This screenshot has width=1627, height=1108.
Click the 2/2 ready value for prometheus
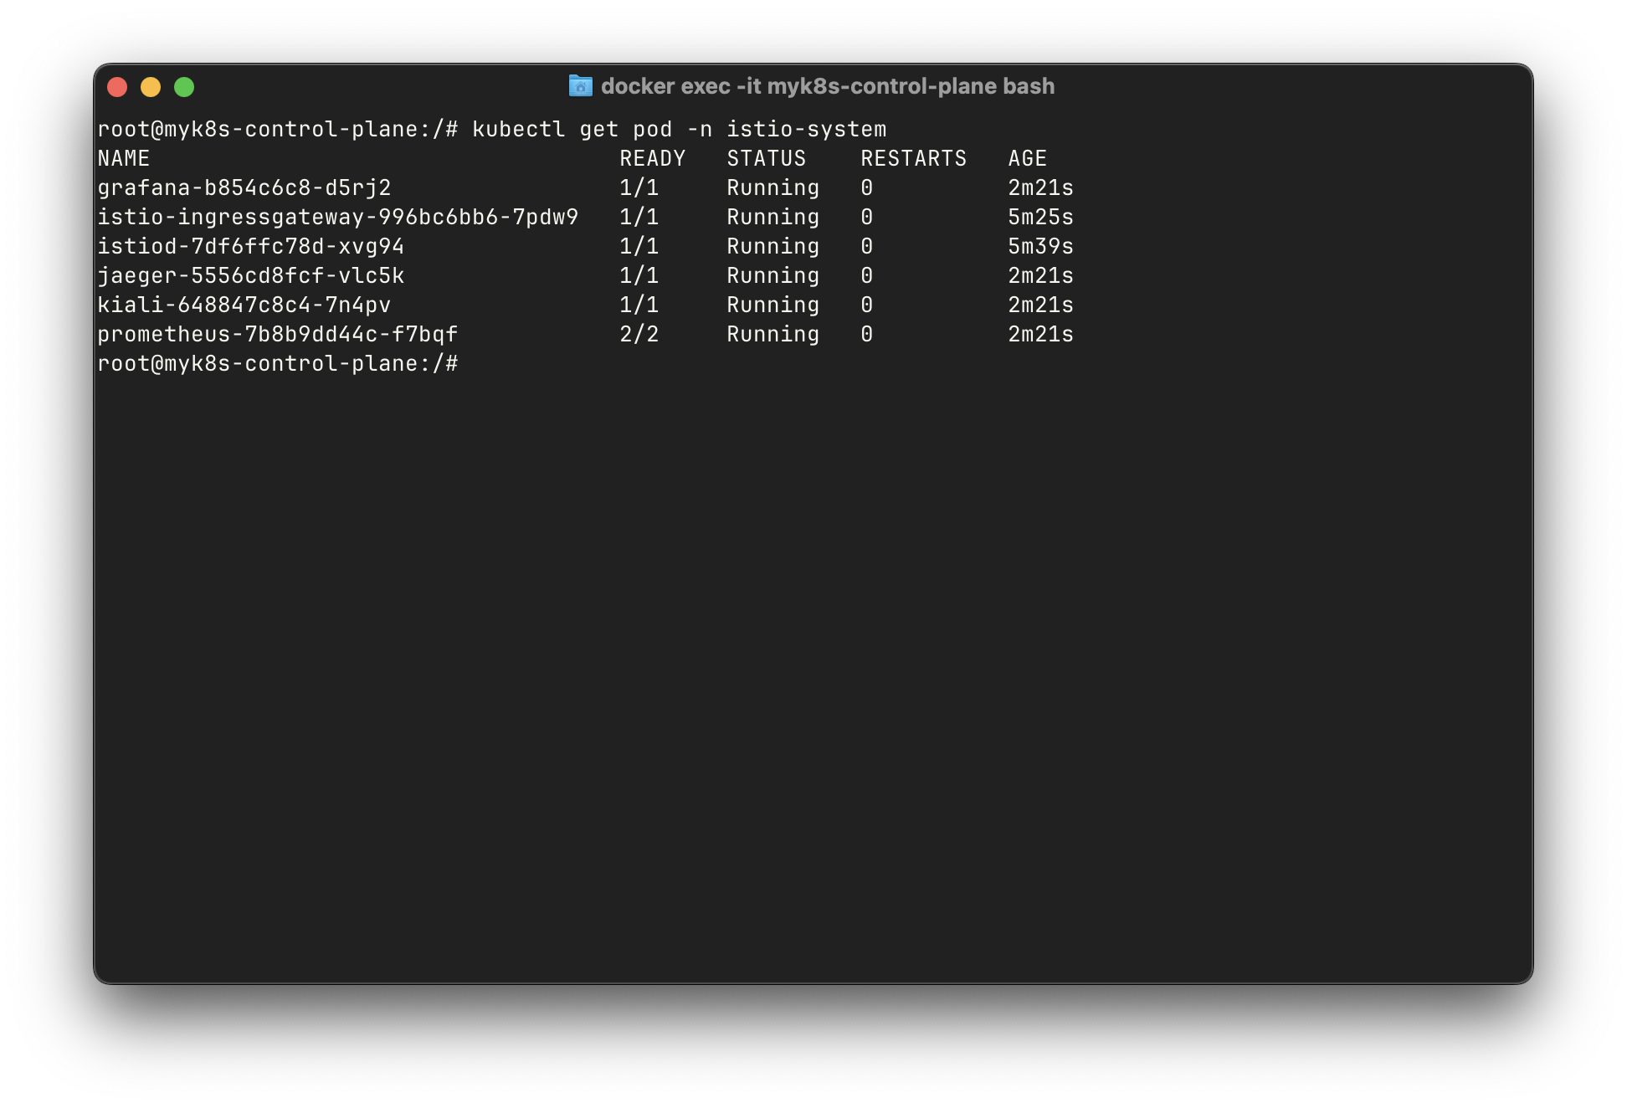639,335
